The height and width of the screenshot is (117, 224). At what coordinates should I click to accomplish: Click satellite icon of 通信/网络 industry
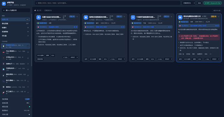click(x=4, y=75)
